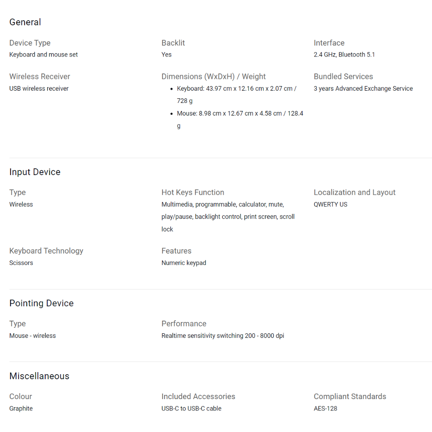Click the Mouse dimensions bullet item
The width and height of the screenshot is (432, 432).
[x=240, y=119]
